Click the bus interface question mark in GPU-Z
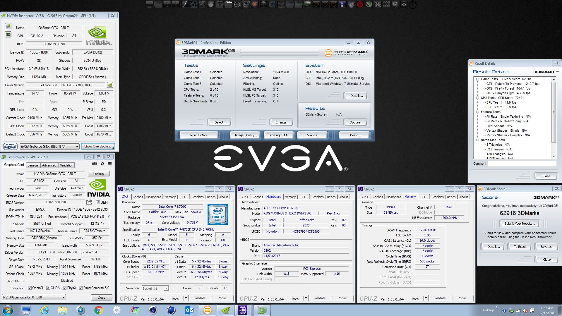562x316 pixels. point(109,217)
